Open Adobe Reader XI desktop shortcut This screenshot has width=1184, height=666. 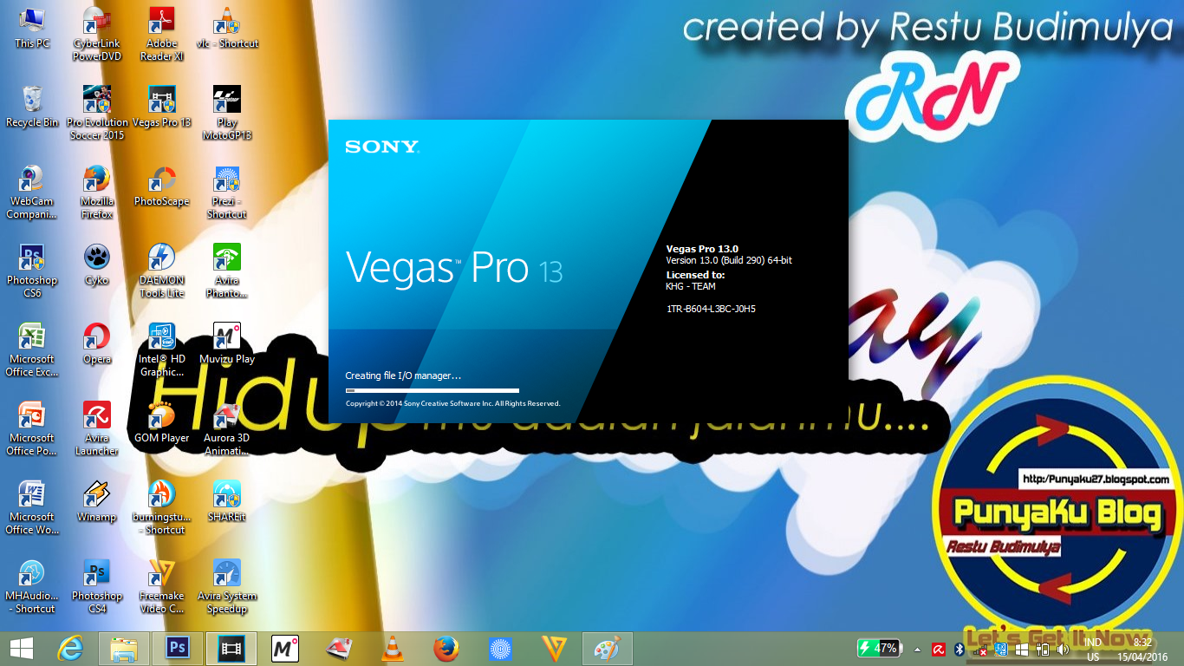[x=162, y=35]
